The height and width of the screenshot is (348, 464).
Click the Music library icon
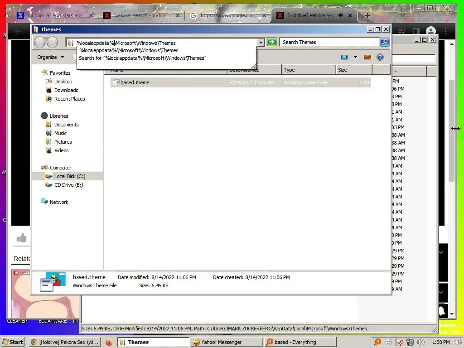(49, 133)
